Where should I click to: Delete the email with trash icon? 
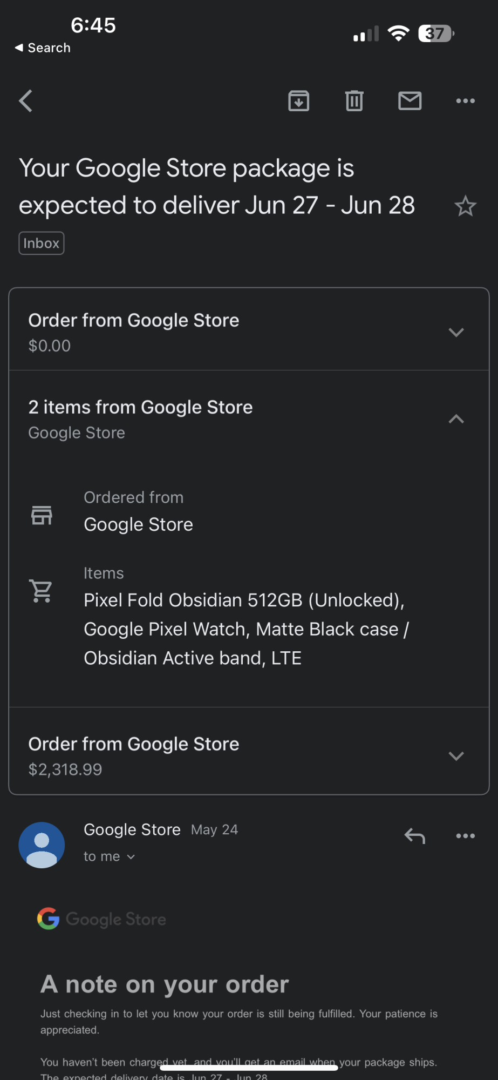click(x=354, y=101)
